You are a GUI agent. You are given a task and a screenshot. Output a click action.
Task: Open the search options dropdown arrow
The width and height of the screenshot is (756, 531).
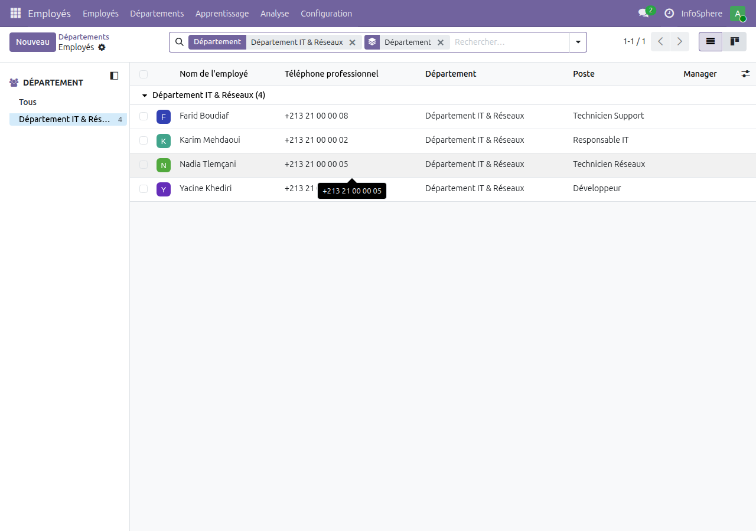pos(578,42)
